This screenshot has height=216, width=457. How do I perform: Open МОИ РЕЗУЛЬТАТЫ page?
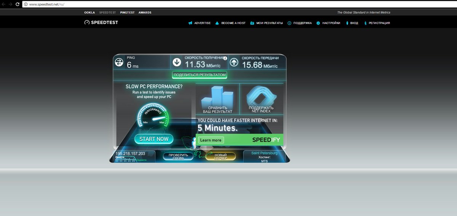point(270,23)
